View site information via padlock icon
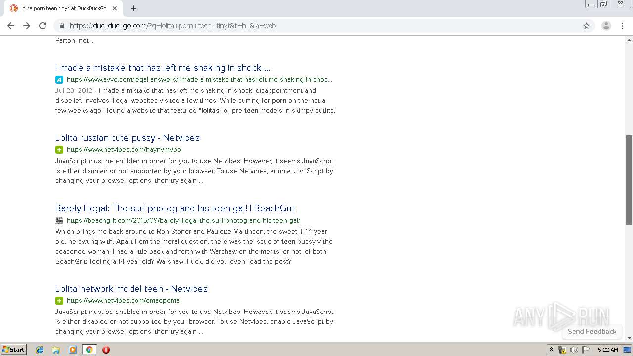The image size is (633, 356). coord(62,26)
